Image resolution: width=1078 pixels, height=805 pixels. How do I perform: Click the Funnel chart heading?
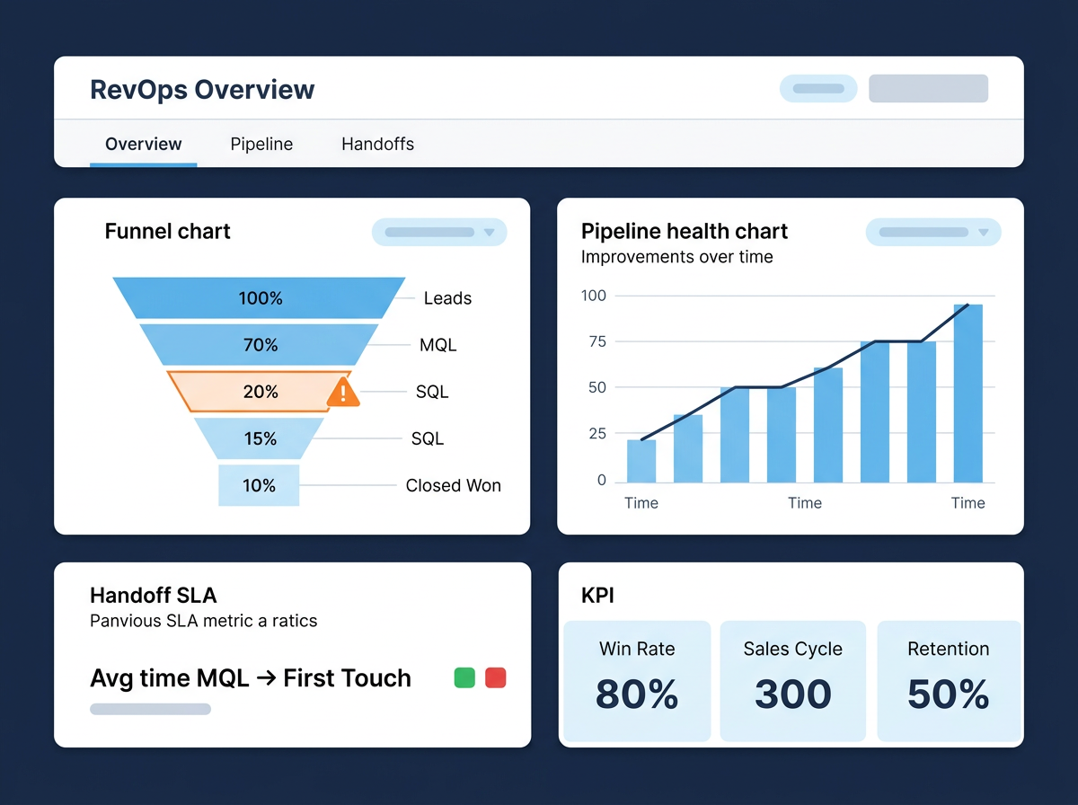pos(168,231)
